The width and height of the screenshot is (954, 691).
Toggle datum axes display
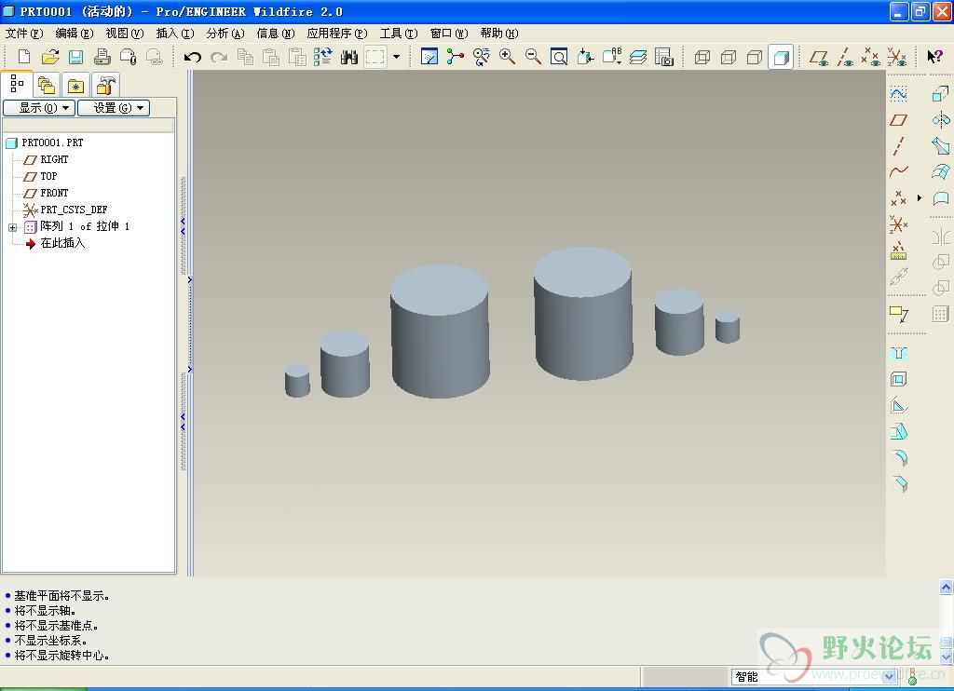point(845,57)
